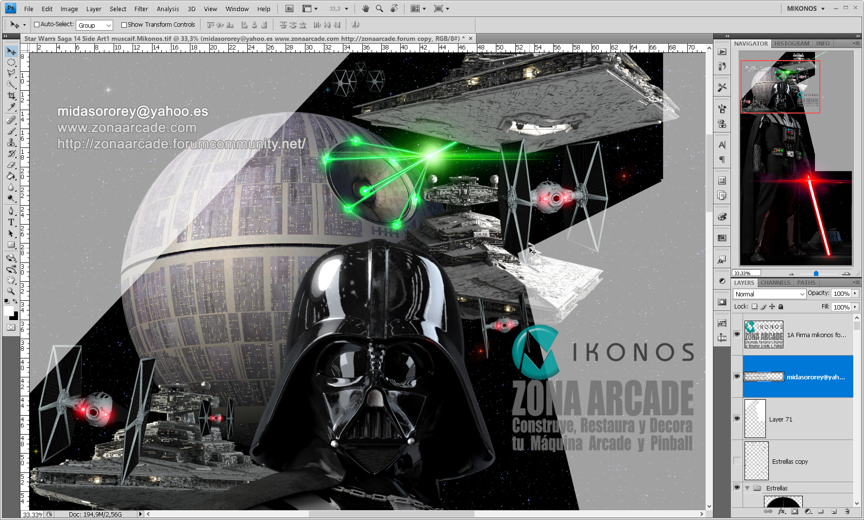The width and height of the screenshot is (864, 520).
Task: Select the Crop tool
Action: [x=11, y=96]
